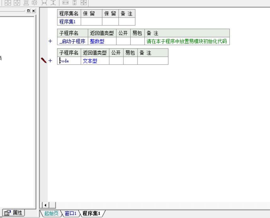Viewport: 270px width, 218px height.
Task: Click the stacked horizontal bars alignment icon
Action: [26, 3]
